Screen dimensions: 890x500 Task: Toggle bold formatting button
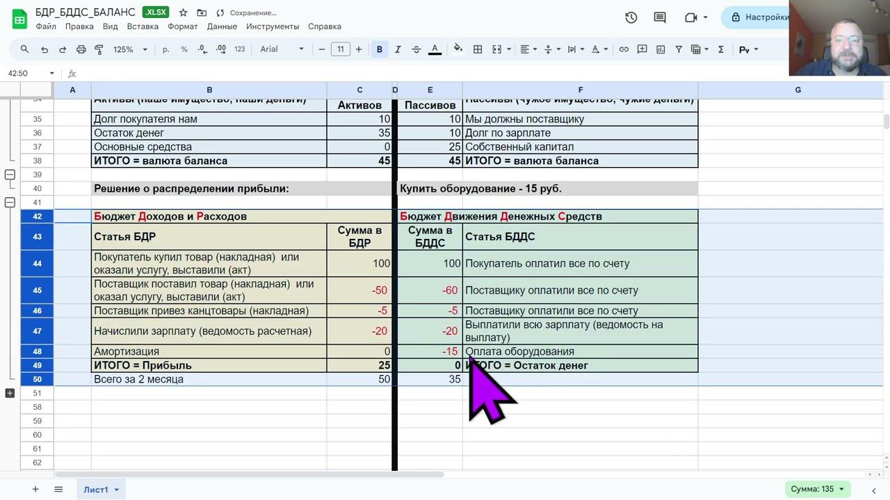pyautogui.click(x=380, y=49)
